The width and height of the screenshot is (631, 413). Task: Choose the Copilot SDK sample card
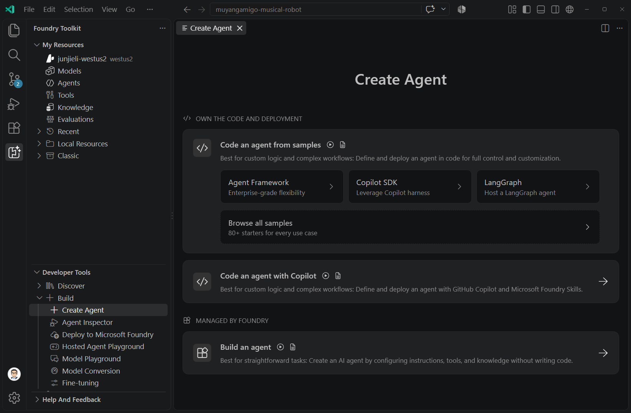(x=410, y=187)
